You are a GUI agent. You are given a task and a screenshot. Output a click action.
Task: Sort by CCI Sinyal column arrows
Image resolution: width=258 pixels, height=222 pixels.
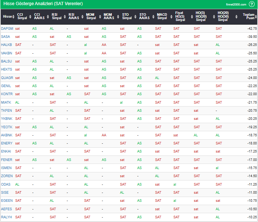coord(29,17)
